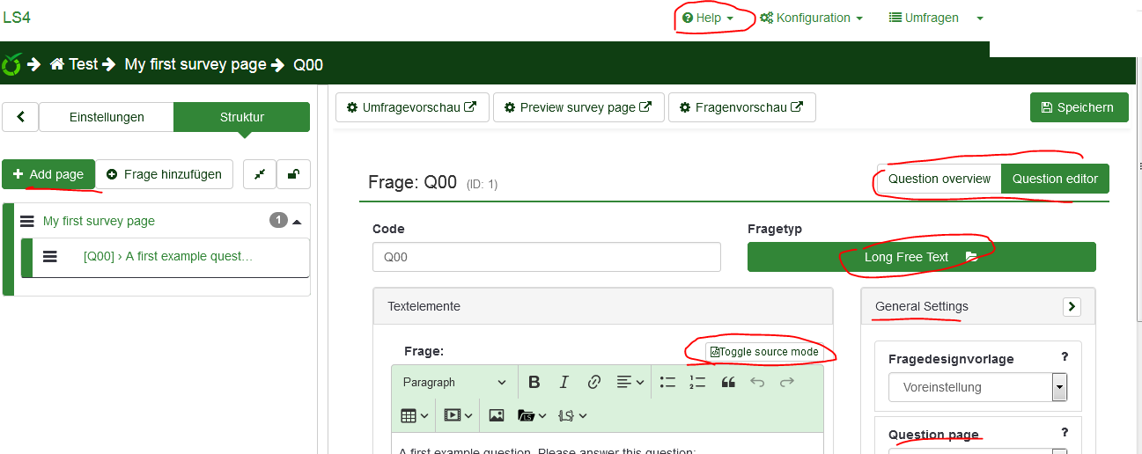
Task: Click My first survey page breadcrumb
Action: tap(195, 64)
